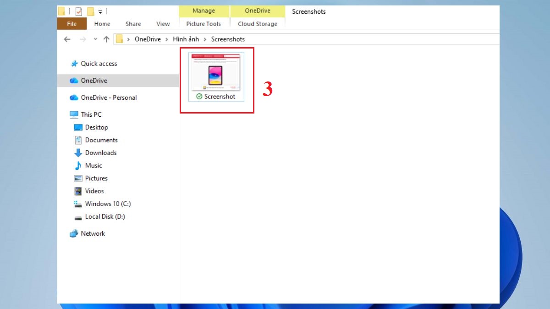
Task: Click the Downloads blue arrow icon
Action: pyautogui.click(x=78, y=153)
